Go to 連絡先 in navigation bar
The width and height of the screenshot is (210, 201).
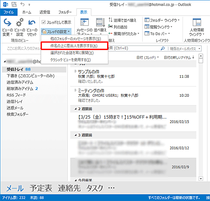point(69,188)
